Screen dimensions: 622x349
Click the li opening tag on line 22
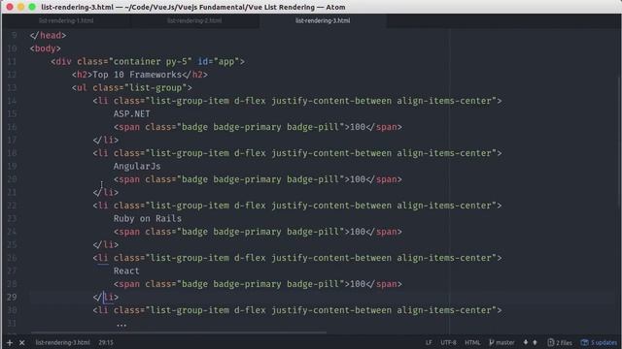[x=297, y=206]
